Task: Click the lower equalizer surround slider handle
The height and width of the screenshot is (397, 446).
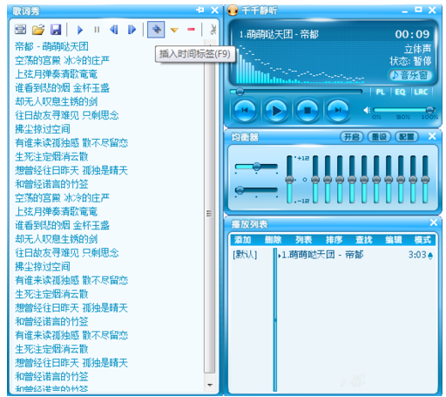Action: (240, 190)
